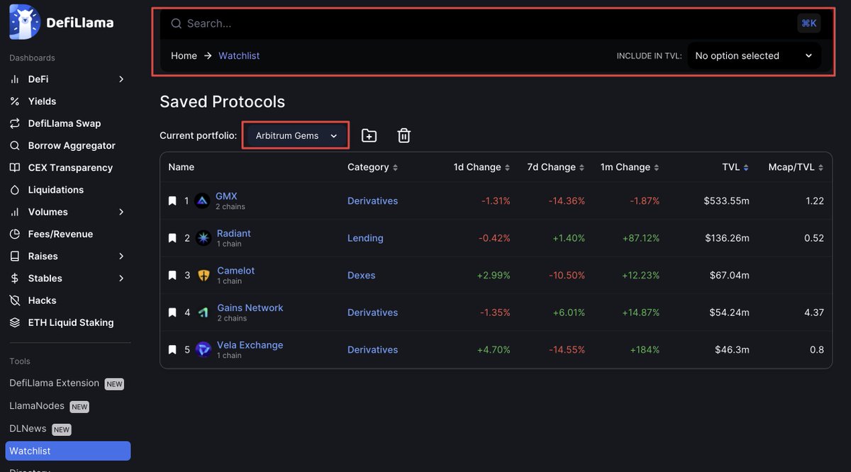The height and width of the screenshot is (472, 851).
Task: Click the Yields percent icon
Action: tap(14, 101)
